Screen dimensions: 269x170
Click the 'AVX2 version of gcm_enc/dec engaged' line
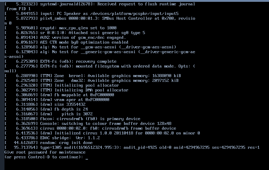click(x=65, y=37)
